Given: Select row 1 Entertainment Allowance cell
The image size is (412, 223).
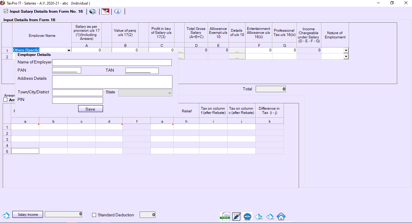Looking at the screenshot, I should (x=259, y=50).
